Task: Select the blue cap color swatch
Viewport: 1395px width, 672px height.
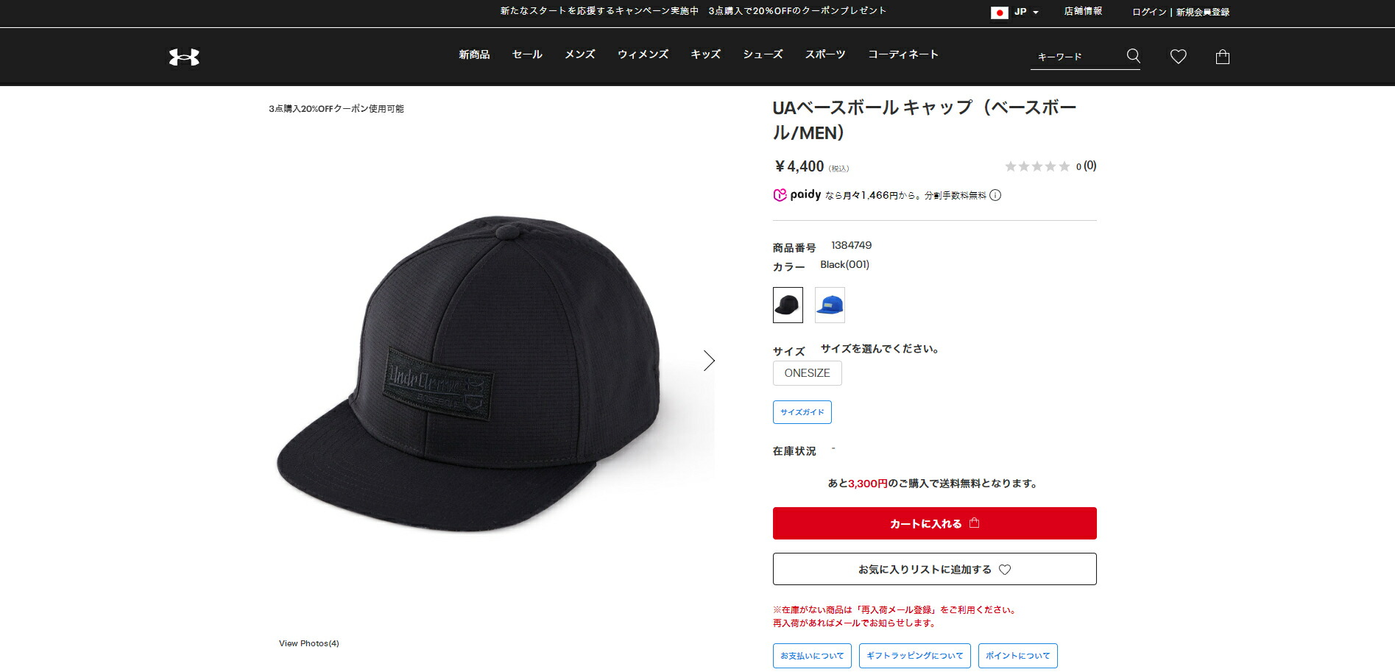Action: pyautogui.click(x=830, y=305)
